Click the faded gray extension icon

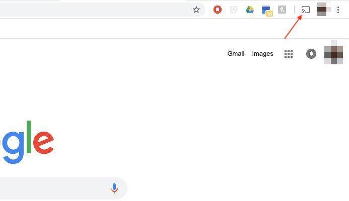[234, 10]
